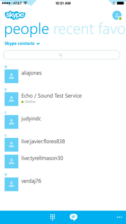
Task: Click avatar of live:tyrellmason30
Action: 11,161
